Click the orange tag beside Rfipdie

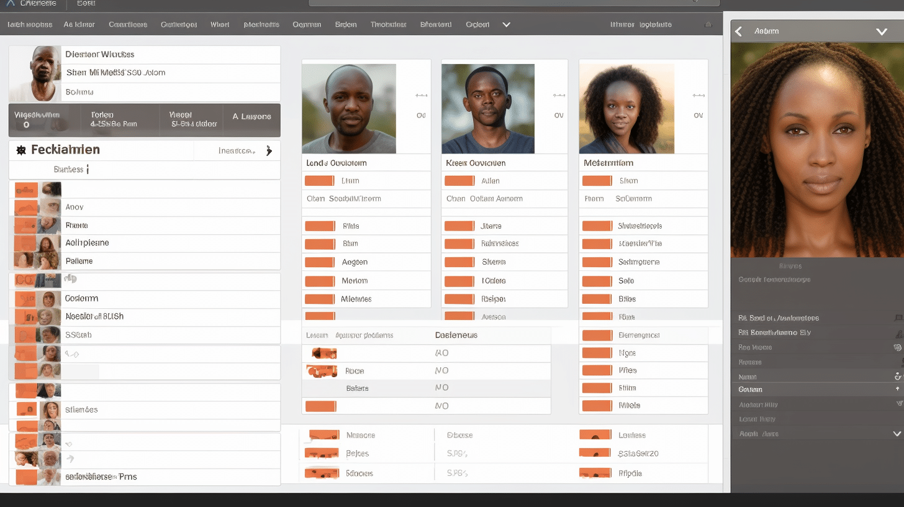click(595, 473)
